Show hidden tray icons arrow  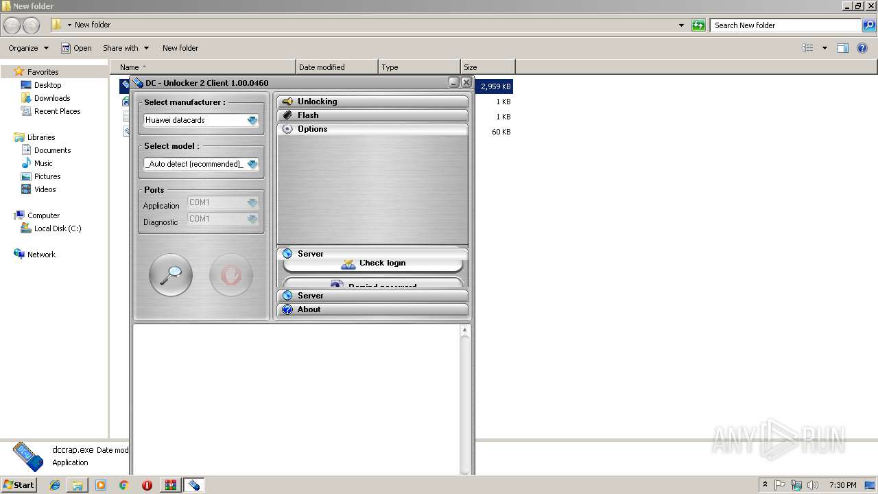click(x=765, y=485)
